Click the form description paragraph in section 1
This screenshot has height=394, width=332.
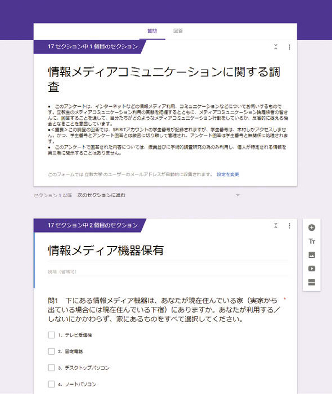pyautogui.click(x=168, y=129)
